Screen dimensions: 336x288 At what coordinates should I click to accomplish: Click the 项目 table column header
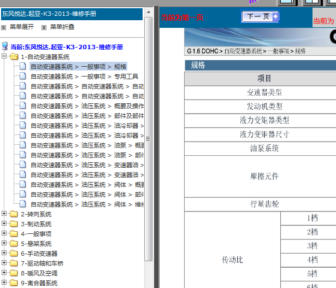(261, 79)
